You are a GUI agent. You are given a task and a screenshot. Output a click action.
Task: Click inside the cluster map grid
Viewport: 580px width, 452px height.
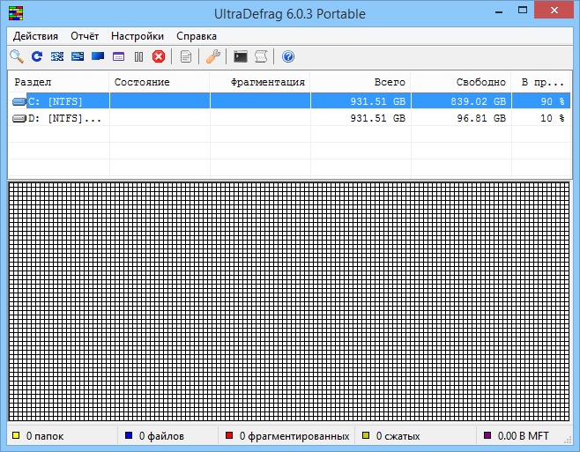click(289, 301)
